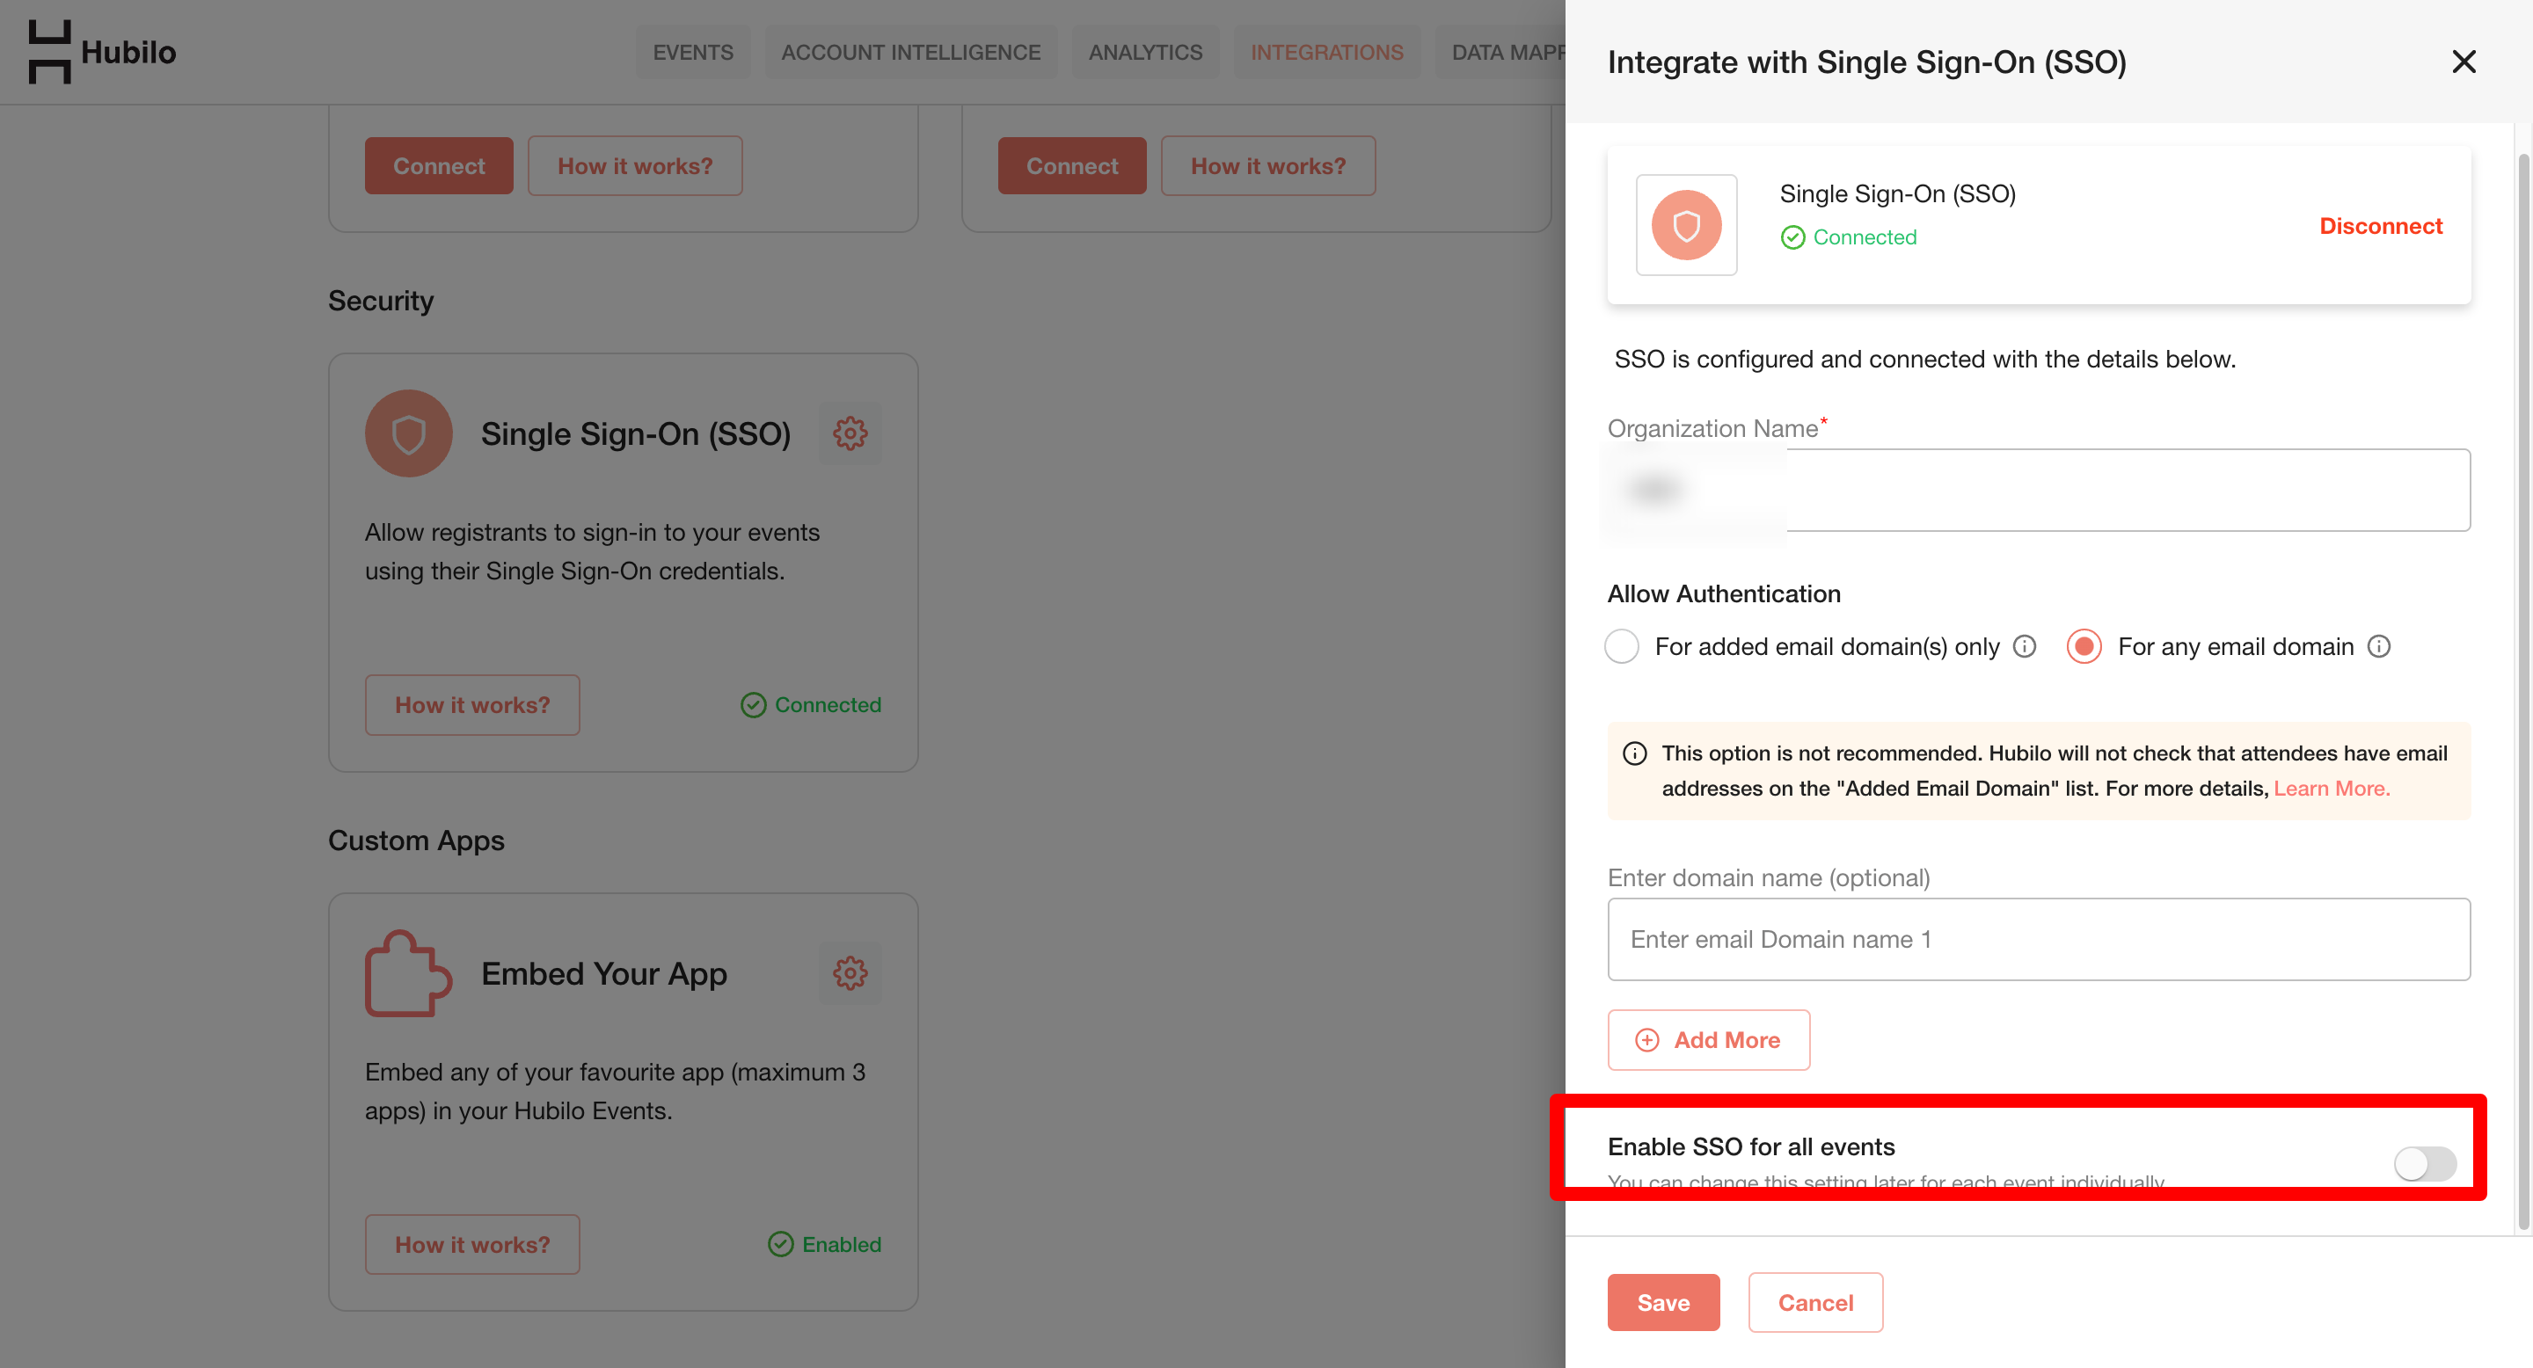Open settings gear on Single Sign-On card
This screenshot has width=2533, height=1368.
(850, 433)
